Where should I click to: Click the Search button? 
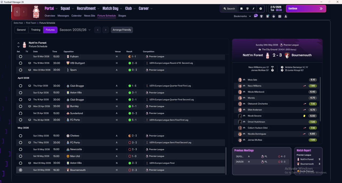point(229,9)
